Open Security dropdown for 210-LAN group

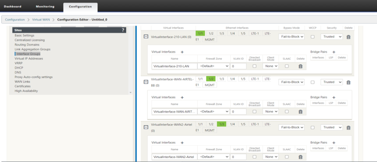click(332, 37)
